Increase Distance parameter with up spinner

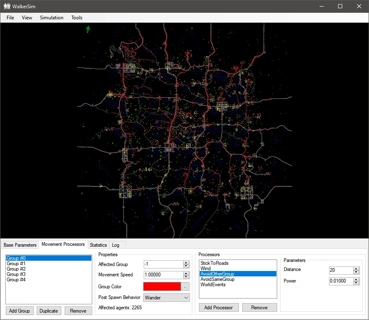(356, 268)
